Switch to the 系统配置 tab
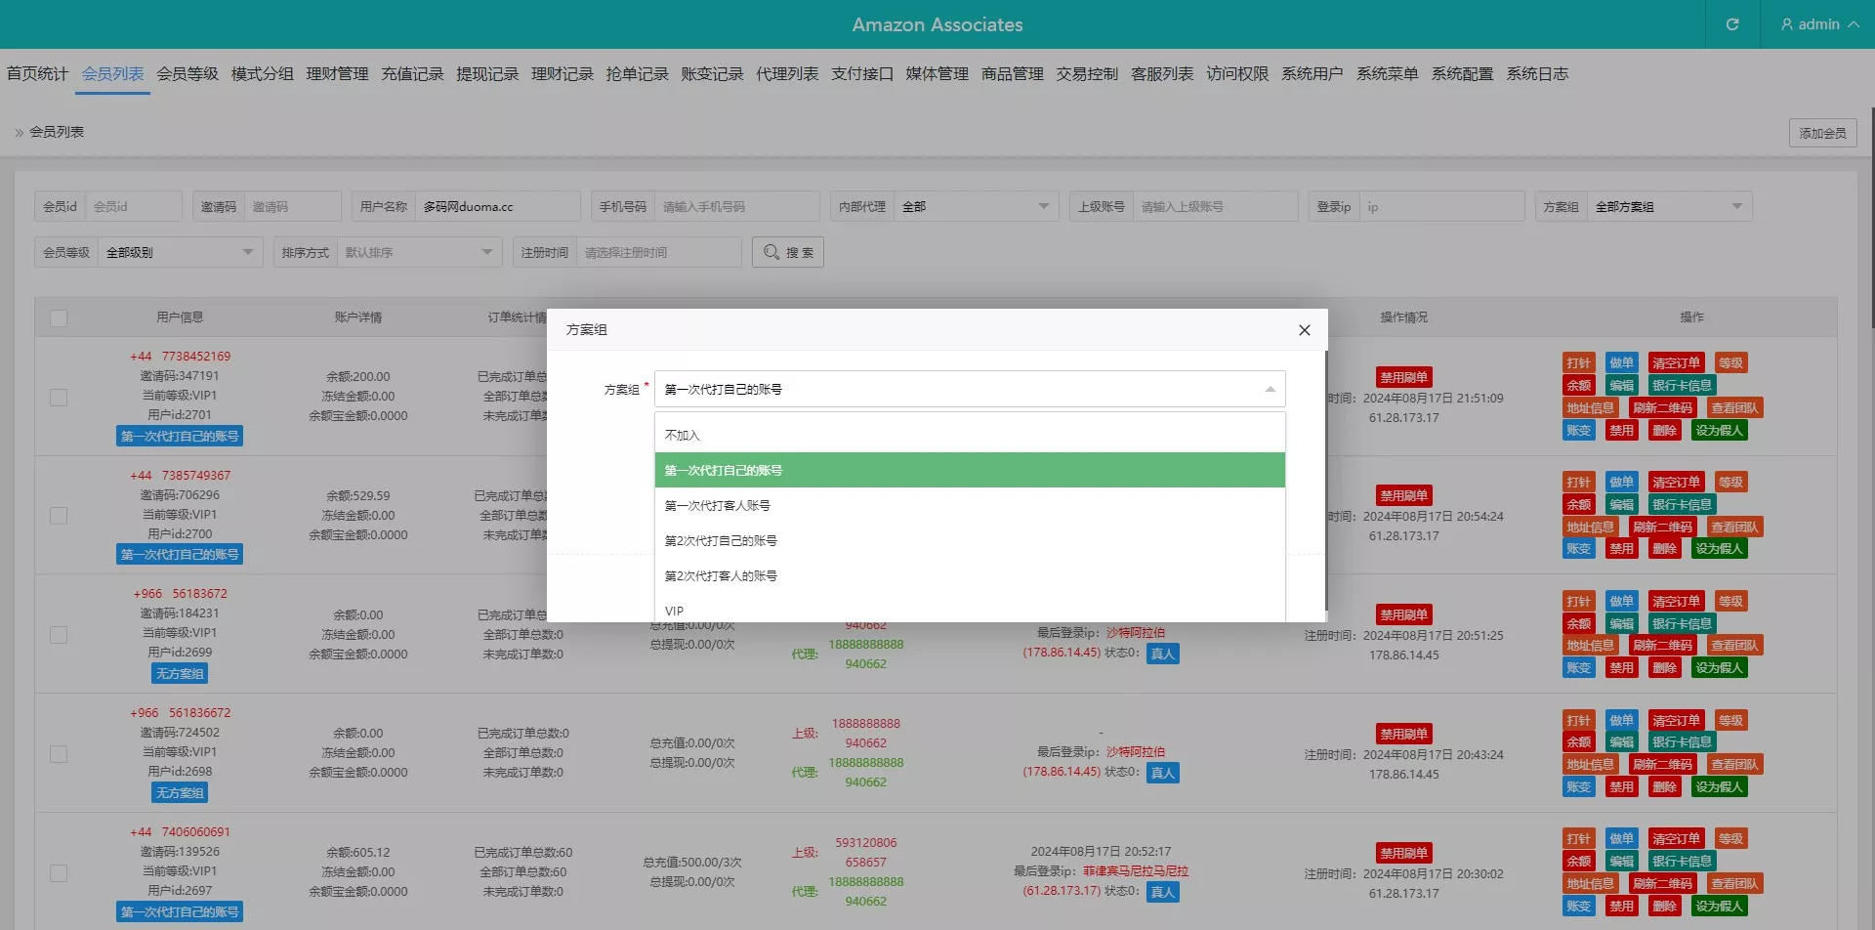This screenshot has height=930, width=1875. (1462, 74)
